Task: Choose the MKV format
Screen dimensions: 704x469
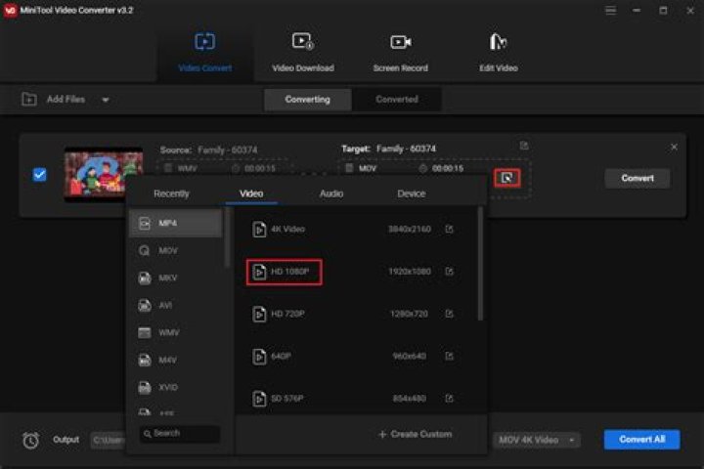Action: 176,277
